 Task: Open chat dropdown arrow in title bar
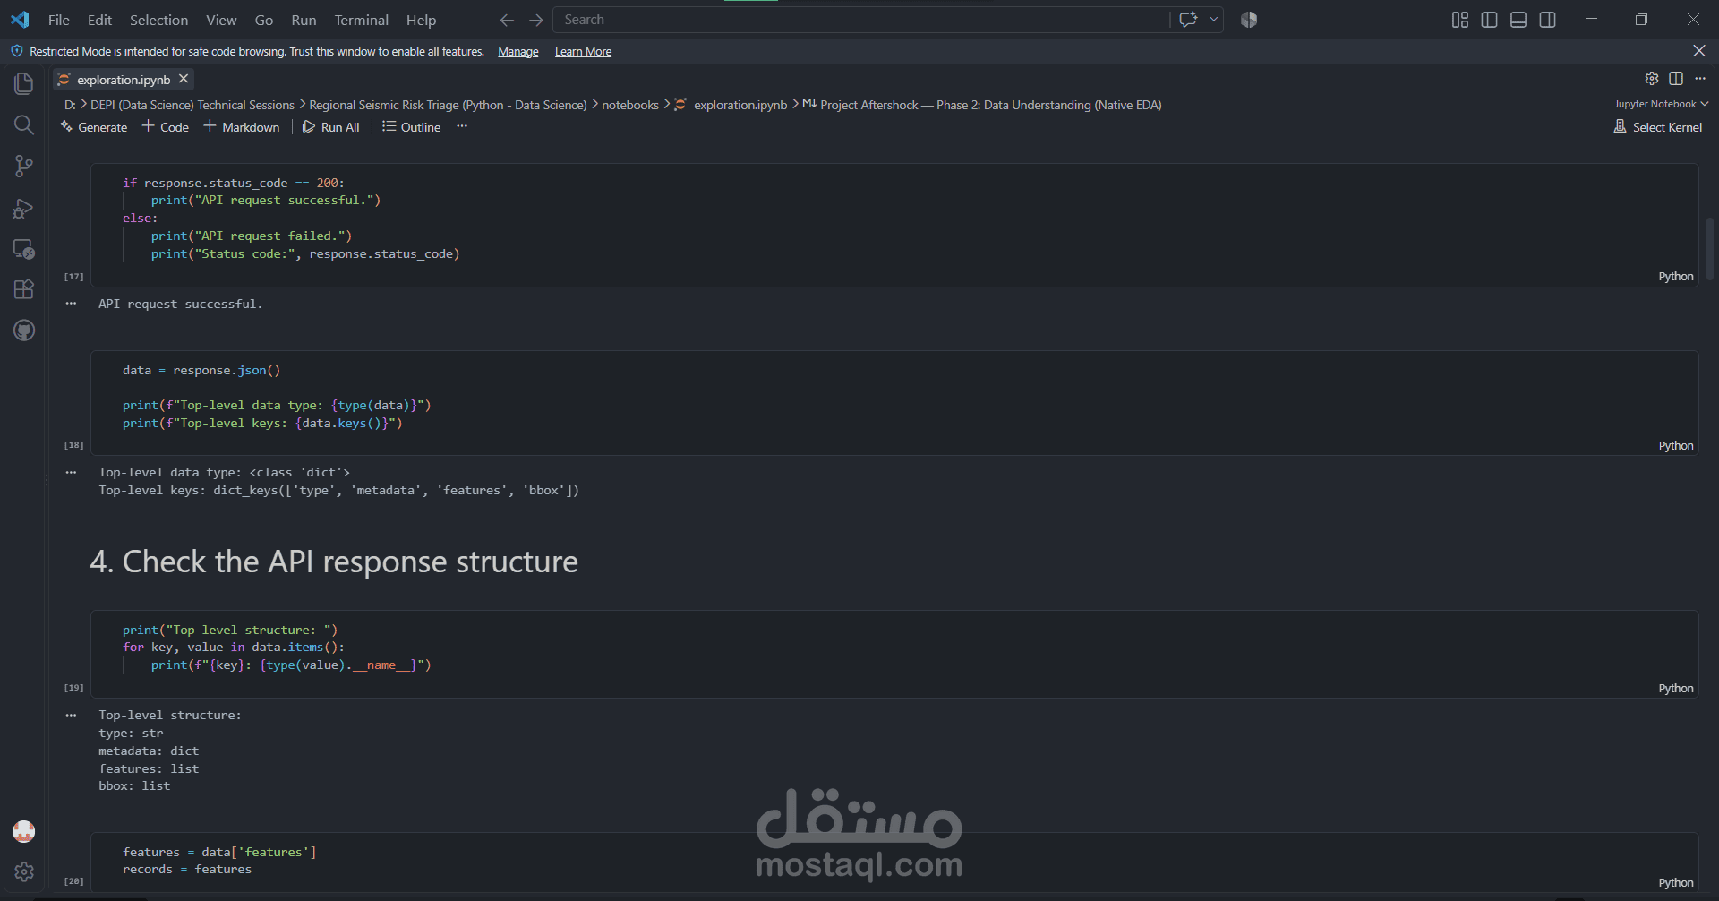click(1214, 20)
